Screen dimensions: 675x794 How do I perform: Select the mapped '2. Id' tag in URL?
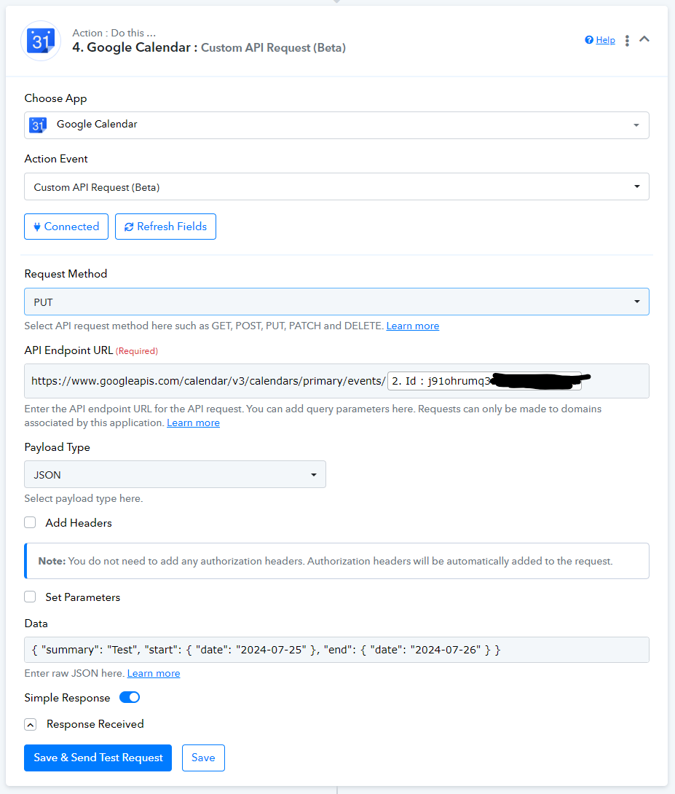[x=484, y=381]
